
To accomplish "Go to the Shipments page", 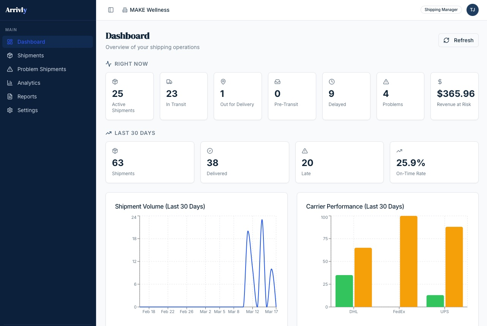I will coord(47,55).
